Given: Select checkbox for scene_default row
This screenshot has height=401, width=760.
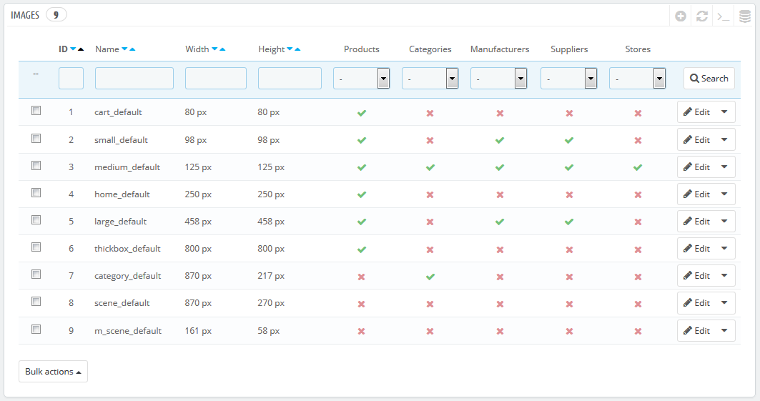Looking at the screenshot, I should pyautogui.click(x=36, y=301).
